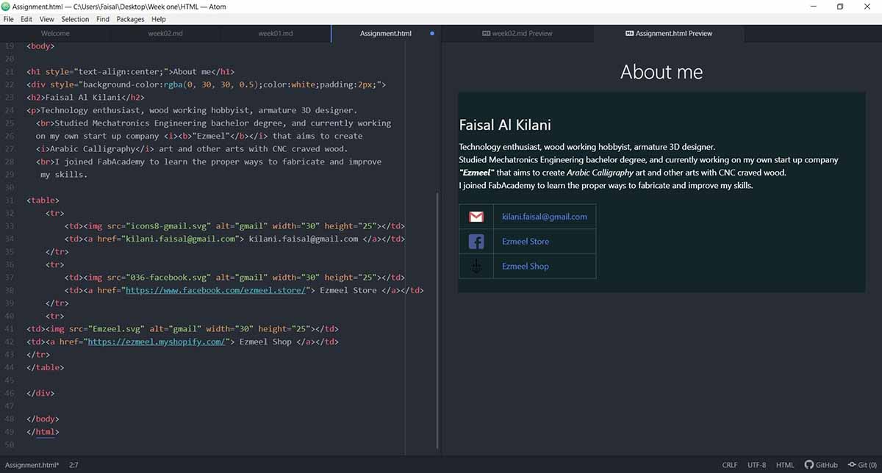Open the Selection menu
The height and width of the screenshot is (473, 882).
pos(75,19)
